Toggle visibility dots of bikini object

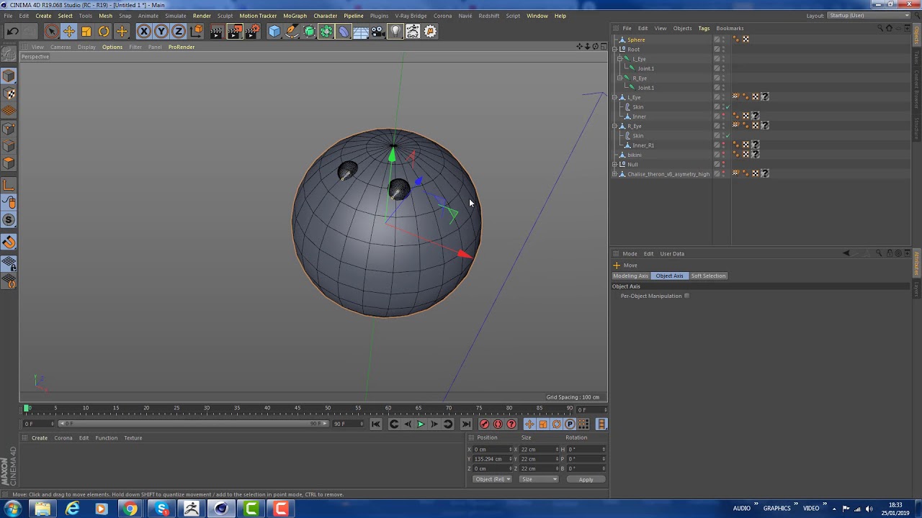(x=724, y=155)
